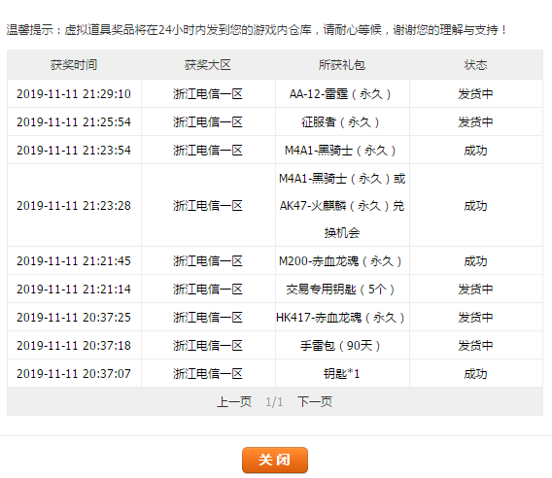Click the orange 关闭 button
552x478 pixels.
click(275, 460)
